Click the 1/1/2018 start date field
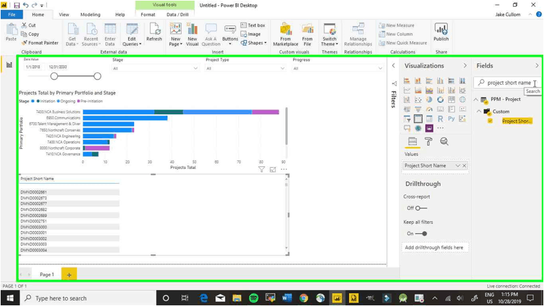The width and height of the screenshot is (544, 306). tap(33, 67)
